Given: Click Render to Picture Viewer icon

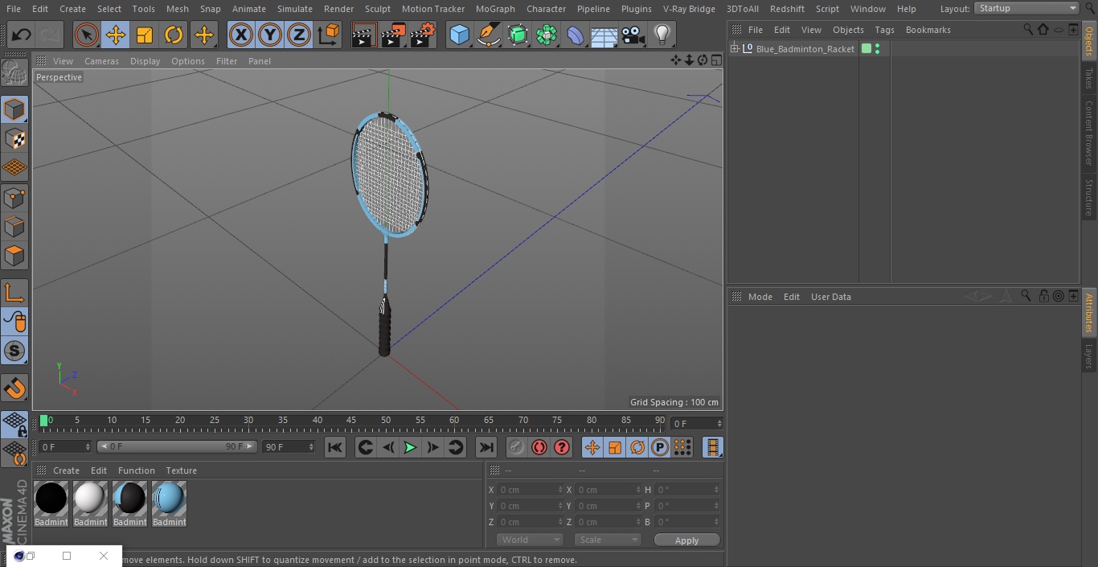Looking at the screenshot, I should [393, 35].
